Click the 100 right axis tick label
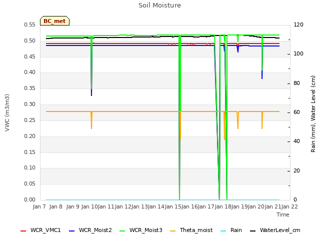This screenshot has width=320, height=240. click(298, 54)
